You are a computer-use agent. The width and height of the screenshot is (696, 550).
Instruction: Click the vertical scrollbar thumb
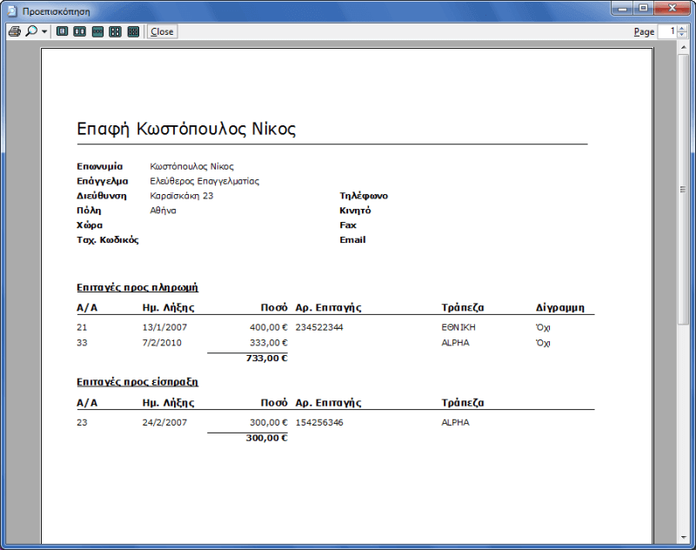click(x=684, y=187)
